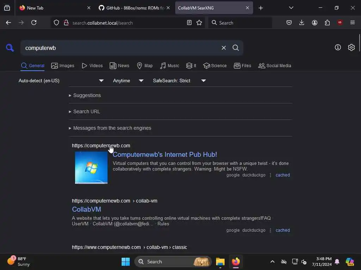Open tracking protection shield icon

pyautogui.click(x=56, y=22)
